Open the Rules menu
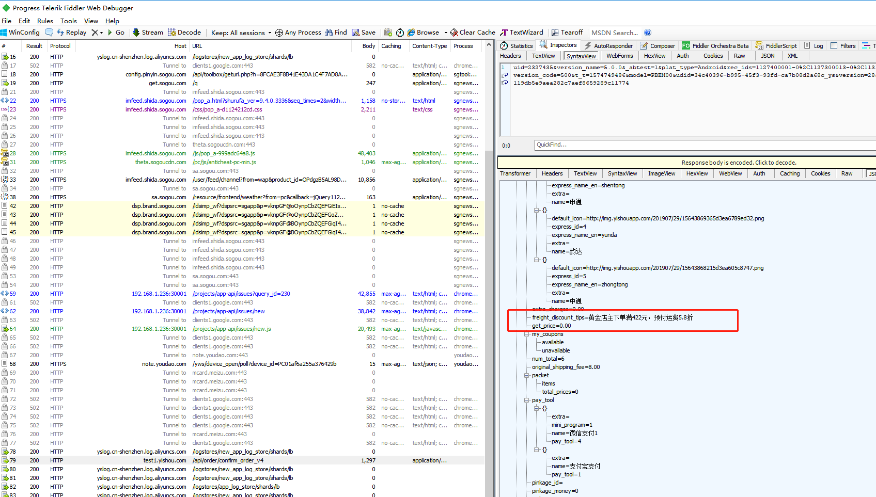The image size is (876, 497). click(45, 21)
